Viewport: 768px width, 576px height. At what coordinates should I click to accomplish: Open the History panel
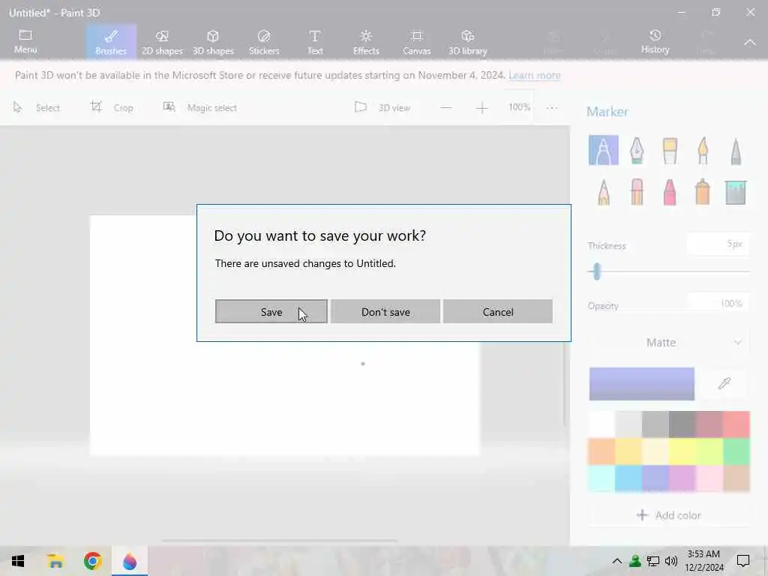655,42
